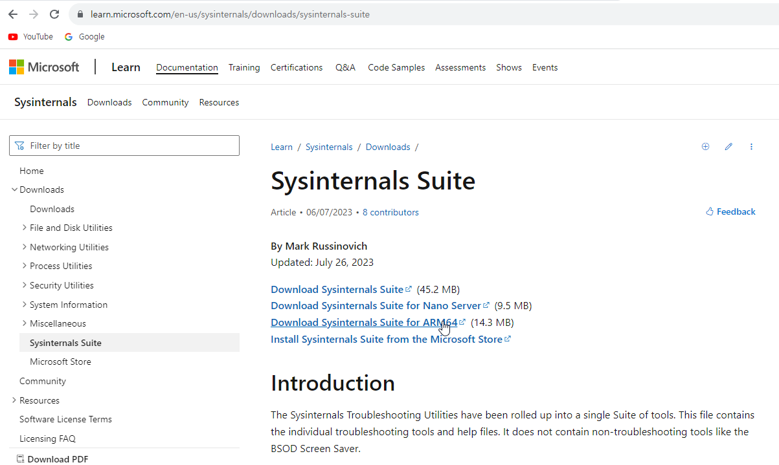Open Community in Sysinternals subnav

165,102
